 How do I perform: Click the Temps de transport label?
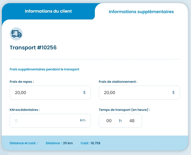(124, 110)
